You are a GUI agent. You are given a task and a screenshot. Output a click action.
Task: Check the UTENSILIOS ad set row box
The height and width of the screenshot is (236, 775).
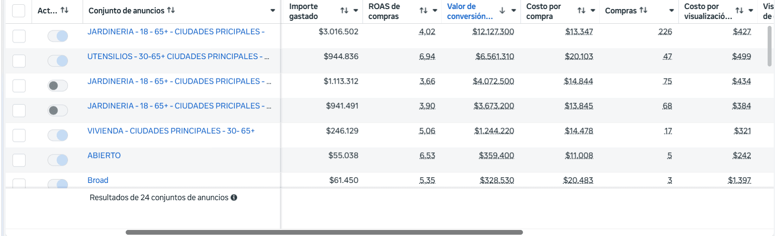pyautogui.click(x=19, y=61)
